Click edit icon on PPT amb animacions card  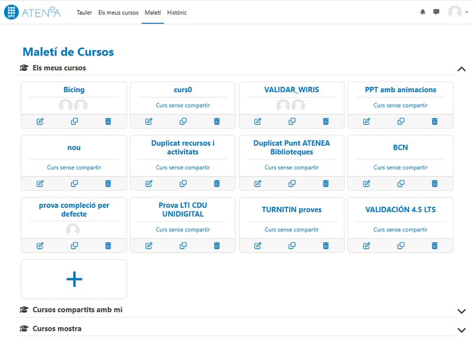[x=367, y=122]
